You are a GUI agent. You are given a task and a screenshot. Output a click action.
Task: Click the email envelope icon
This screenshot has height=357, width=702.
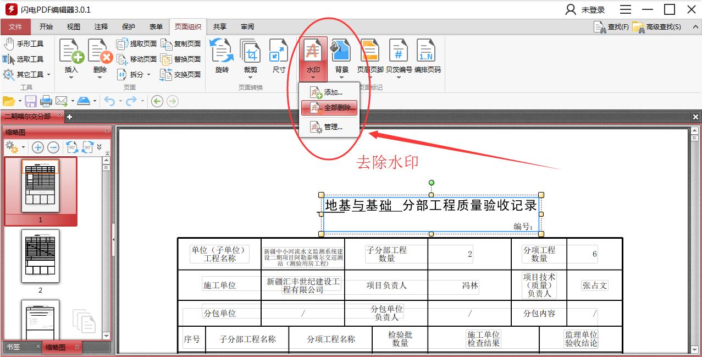(61, 101)
